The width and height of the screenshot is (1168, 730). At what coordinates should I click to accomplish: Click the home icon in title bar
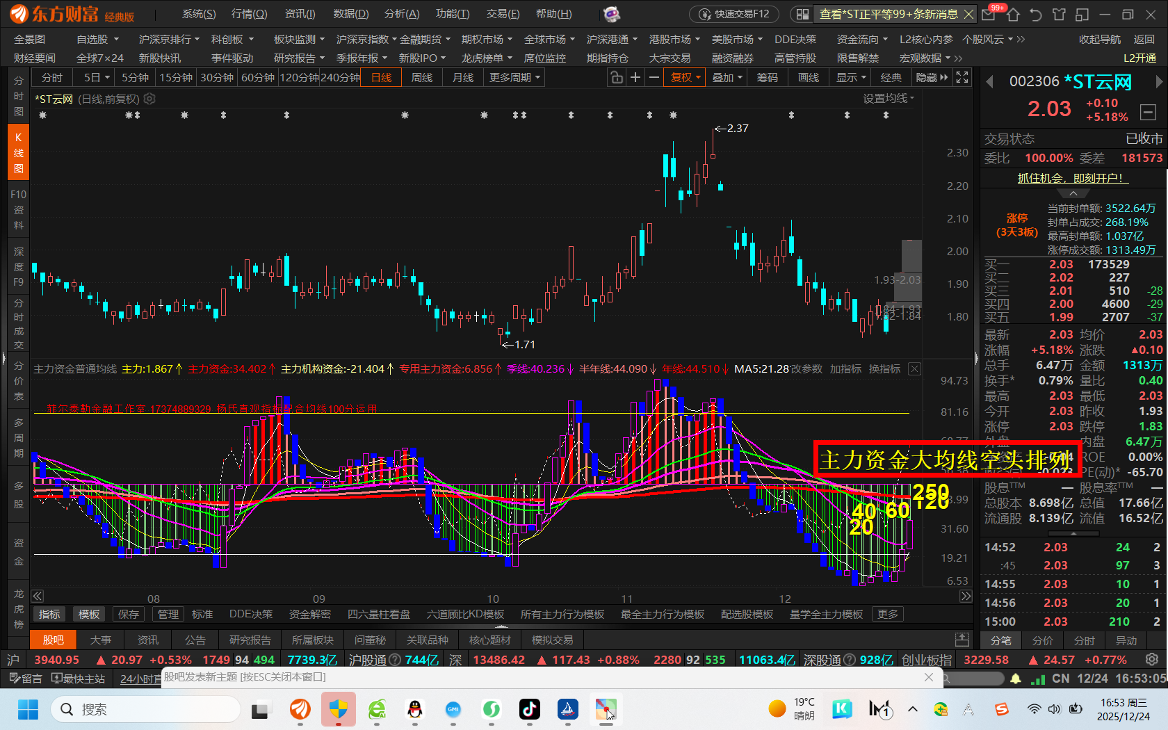[x=1013, y=15]
